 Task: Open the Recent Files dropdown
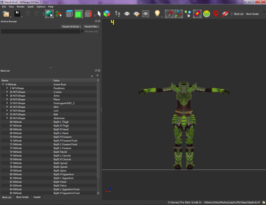tap(92, 27)
